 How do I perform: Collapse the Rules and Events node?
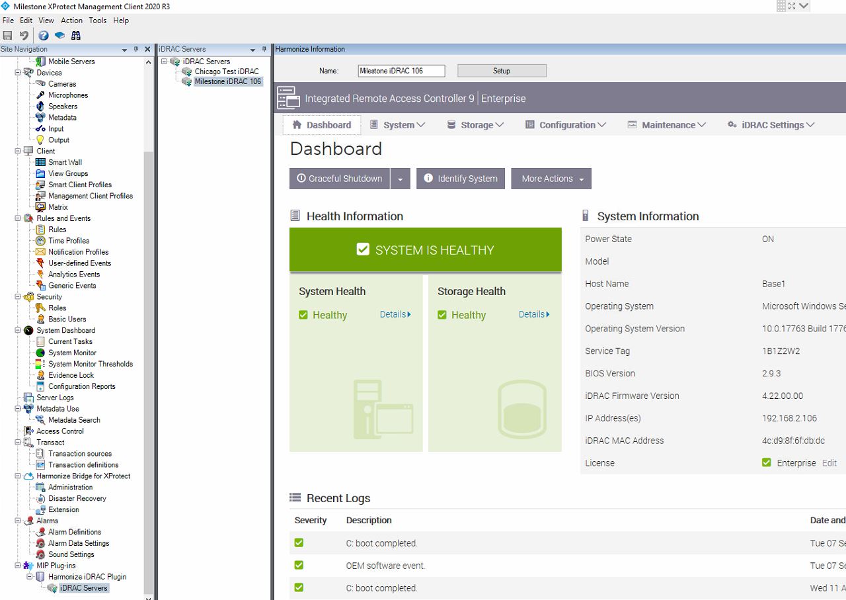click(x=18, y=218)
